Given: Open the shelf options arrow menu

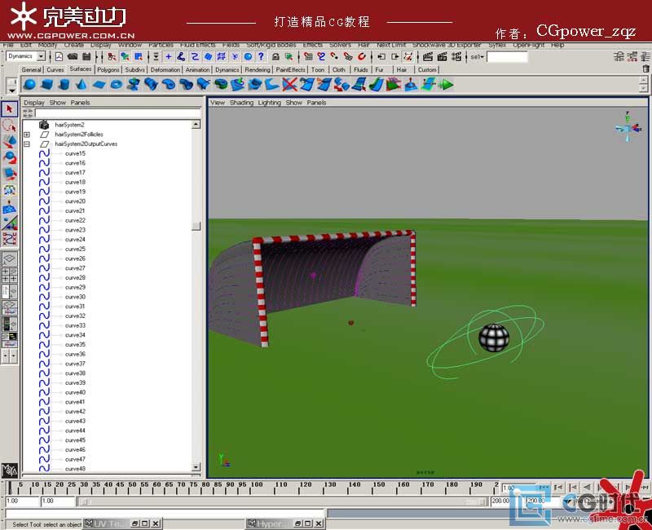Looking at the screenshot, I should point(12,90).
